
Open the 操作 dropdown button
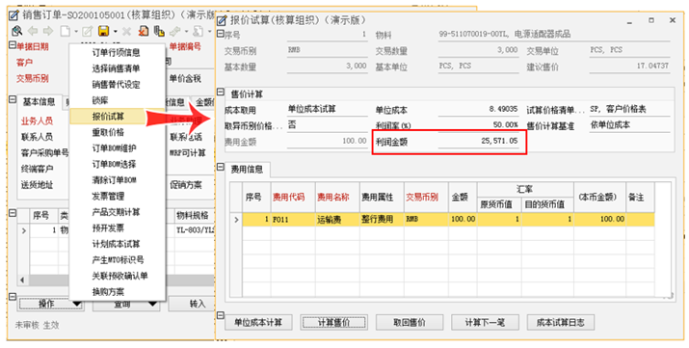pyautogui.click(x=50, y=304)
